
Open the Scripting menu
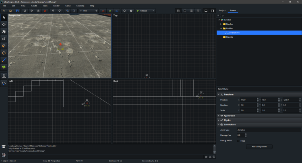click(80, 6)
